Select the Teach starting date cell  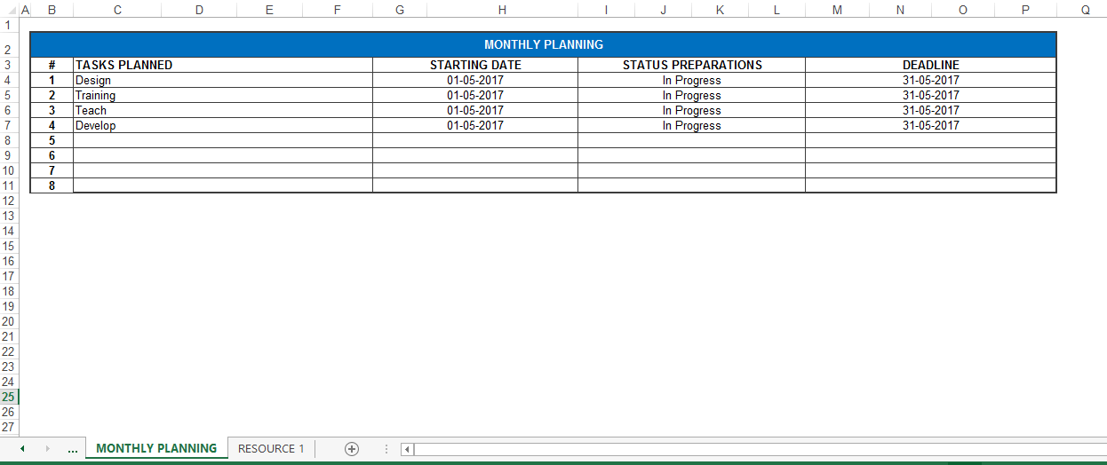pyautogui.click(x=475, y=110)
